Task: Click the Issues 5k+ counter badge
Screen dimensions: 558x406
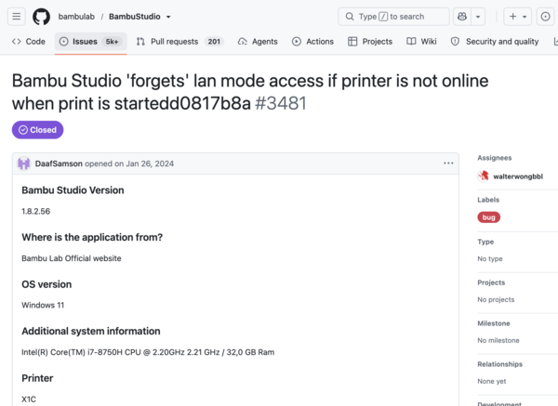Action: [112, 42]
